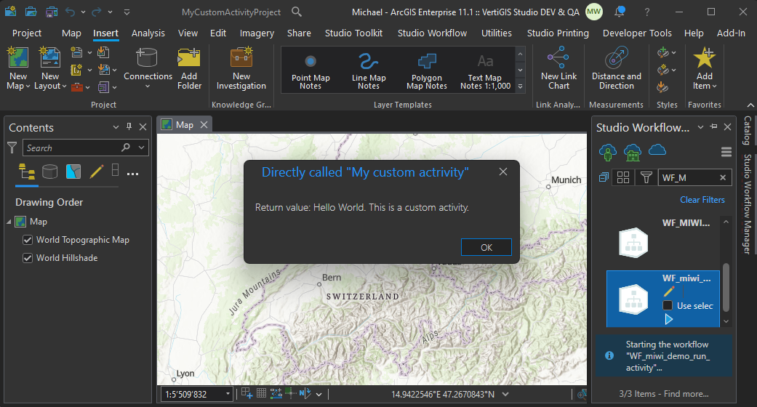
Task: Collapse the Map tree node
Action: [9, 222]
